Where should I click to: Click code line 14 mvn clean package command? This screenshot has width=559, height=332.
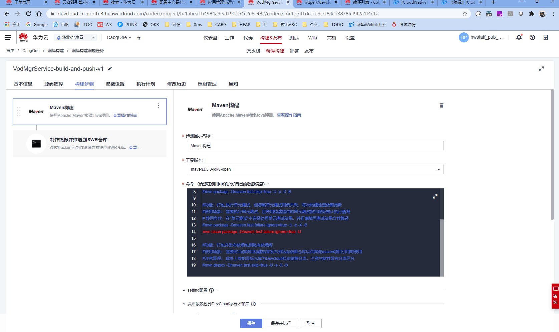point(252,232)
